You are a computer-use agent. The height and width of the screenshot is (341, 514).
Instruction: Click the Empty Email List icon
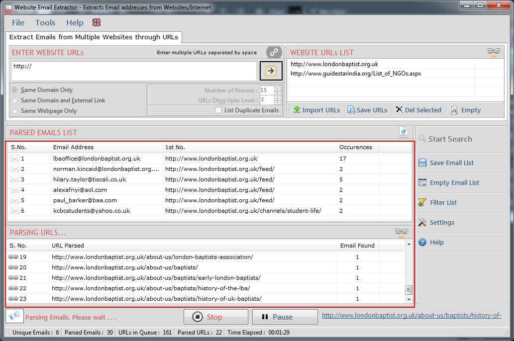coord(422,182)
